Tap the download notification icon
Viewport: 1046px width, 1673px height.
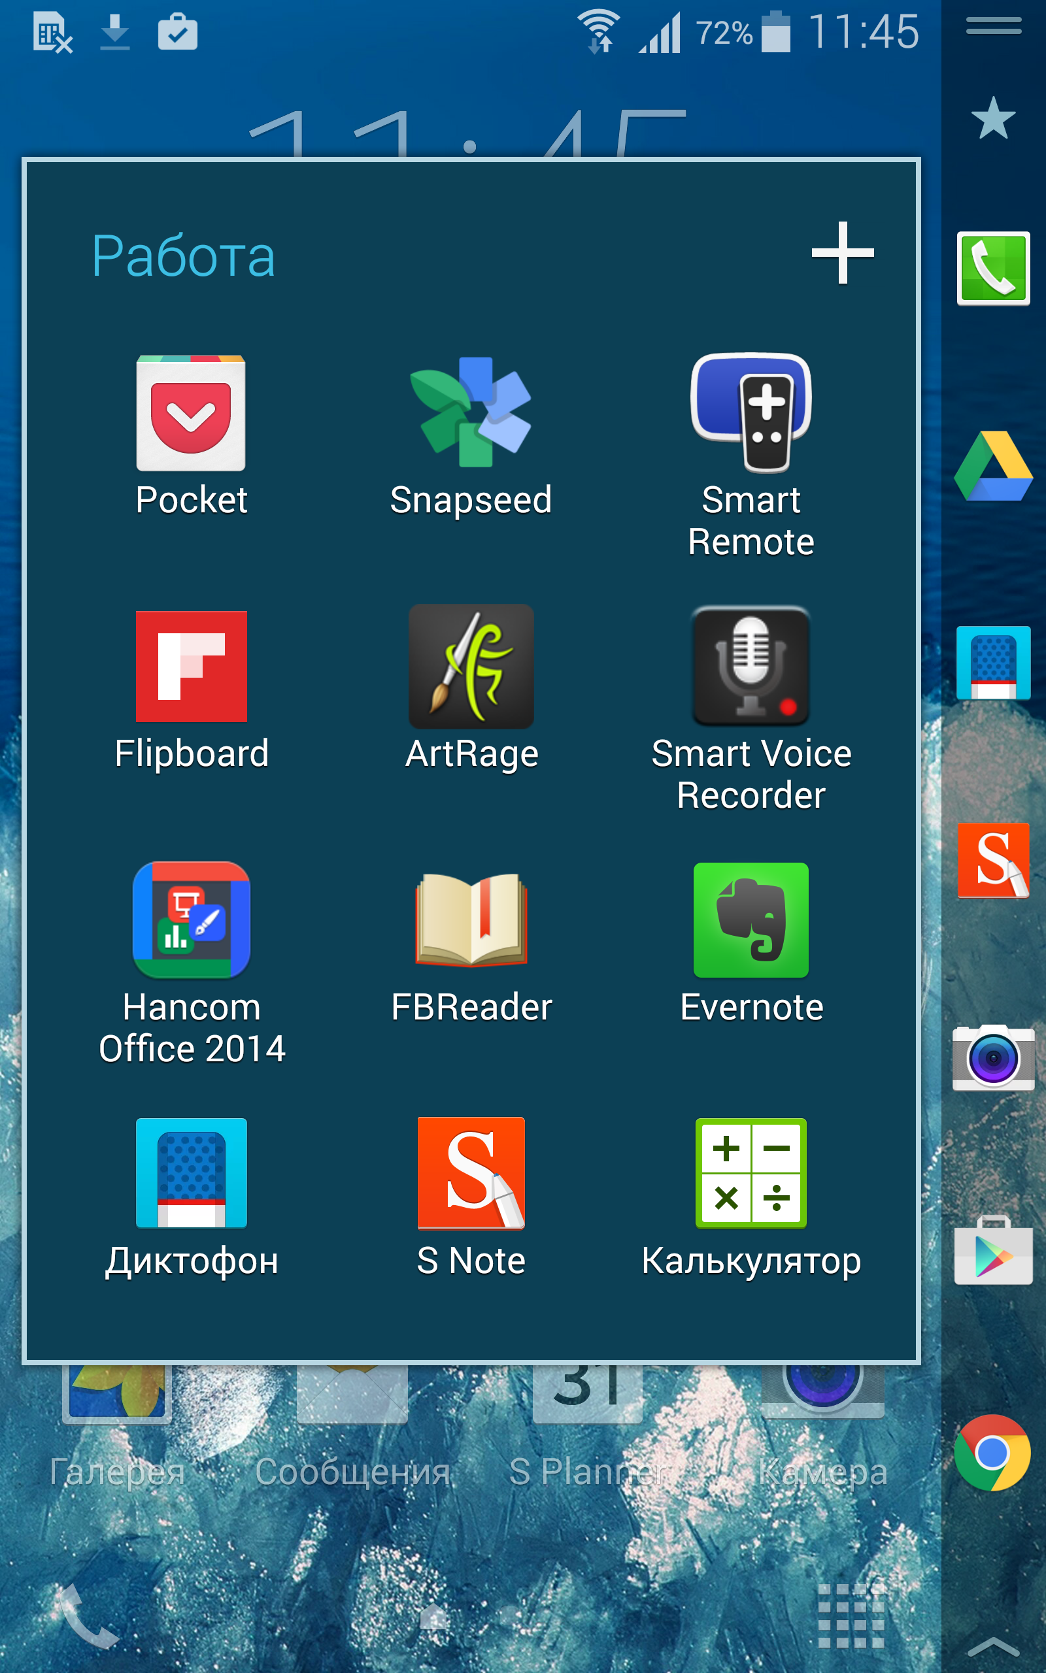[x=115, y=33]
